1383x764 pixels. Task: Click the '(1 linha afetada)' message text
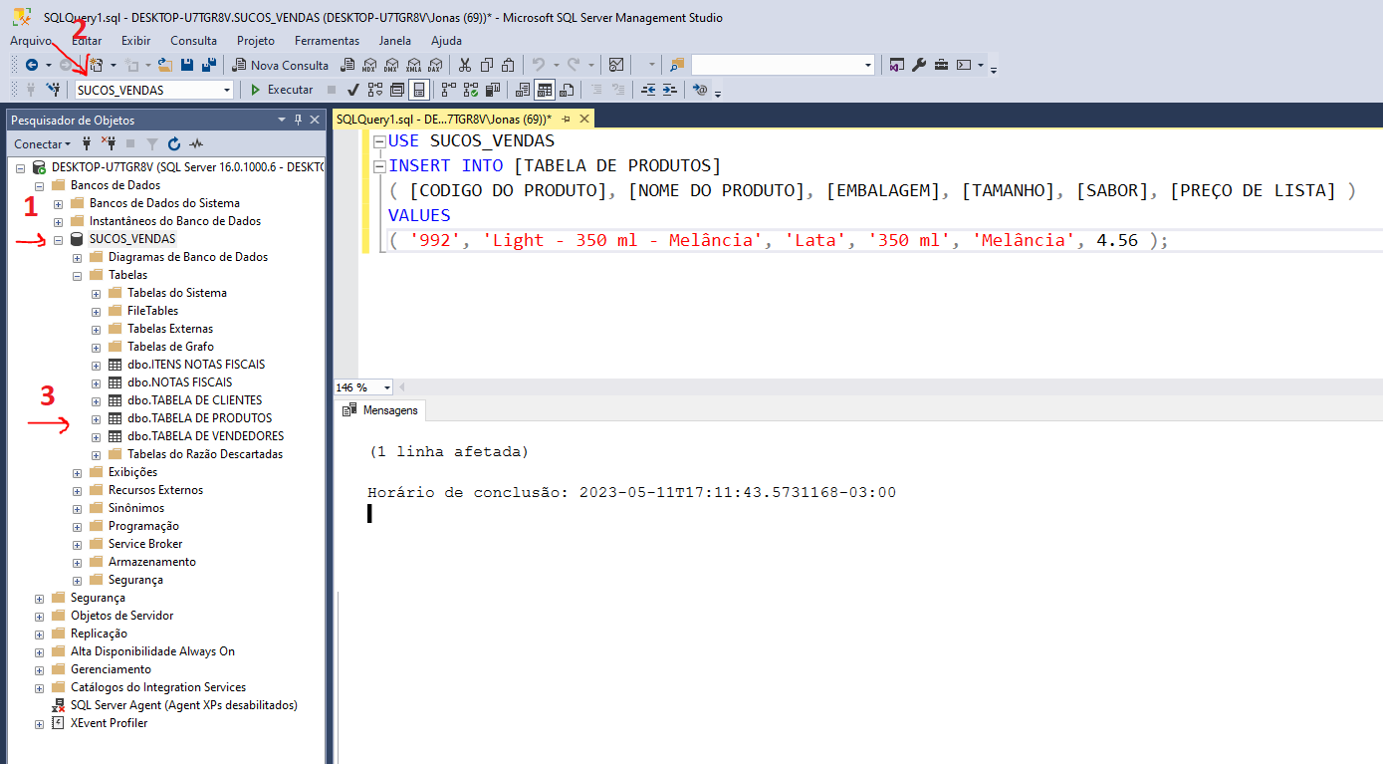(448, 452)
